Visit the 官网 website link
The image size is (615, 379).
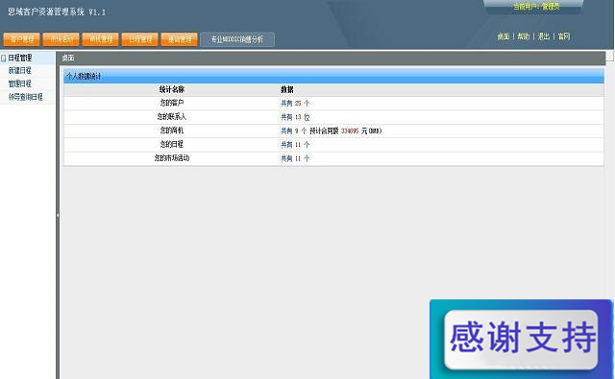click(x=564, y=36)
